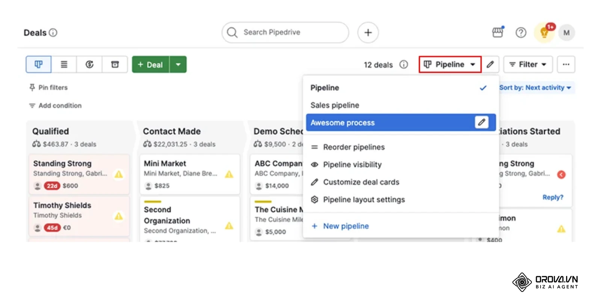The width and height of the screenshot is (601, 307).
Task: Open the archive view icon
Action: 115,65
